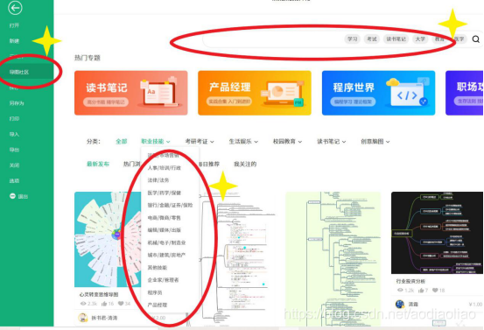The width and height of the screenshot is (484, 330).
Task: Click thumbs-up icon on 行业投资分析 card
Action: tap(421, 291)
